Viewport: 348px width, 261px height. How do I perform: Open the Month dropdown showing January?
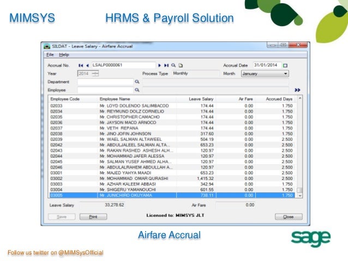click(265, 74)
